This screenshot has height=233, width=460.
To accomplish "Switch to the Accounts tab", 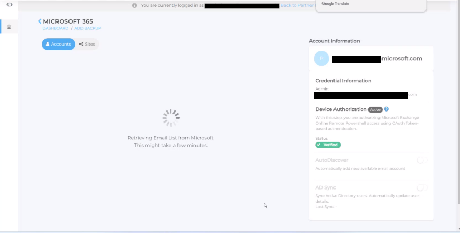I will tap(59, 44).
